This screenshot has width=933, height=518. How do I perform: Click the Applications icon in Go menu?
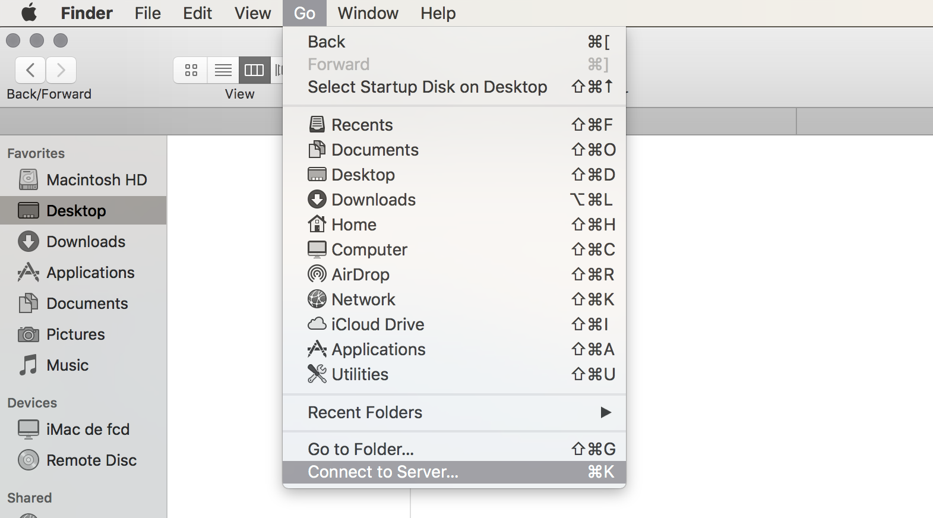tap(317, 349)
